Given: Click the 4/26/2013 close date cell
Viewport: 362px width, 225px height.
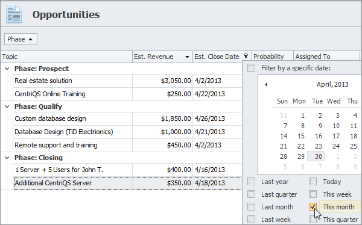Looking at the screenshot, I should tap(217, 119).
